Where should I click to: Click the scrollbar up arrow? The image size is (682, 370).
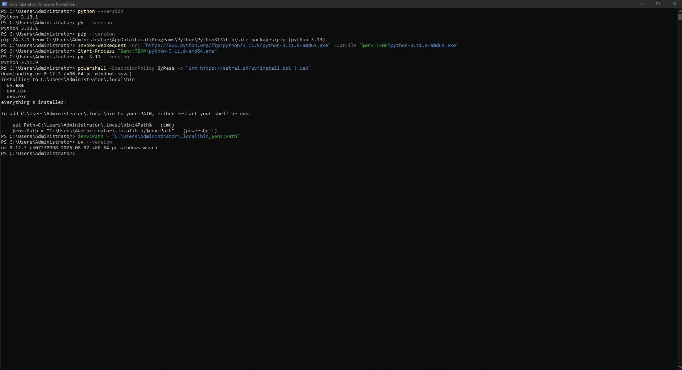point(680,11)
